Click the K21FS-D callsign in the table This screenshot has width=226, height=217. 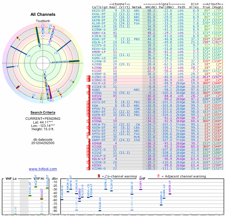pos(99,45)
